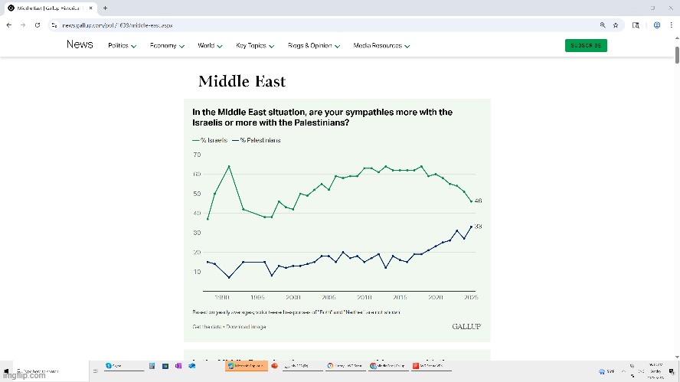The width and height of the screenshot is (680, 382).
Task: Bookmark this page with the star icon
Action: [615, 24]
